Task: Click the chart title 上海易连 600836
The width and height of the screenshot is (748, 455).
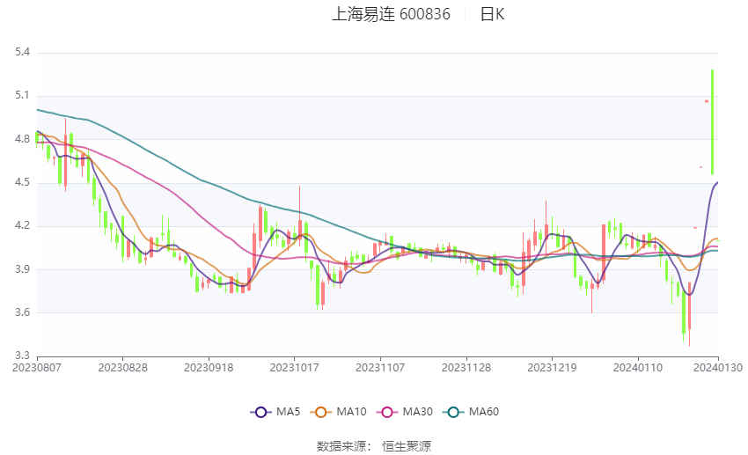Action: [391, 14]
